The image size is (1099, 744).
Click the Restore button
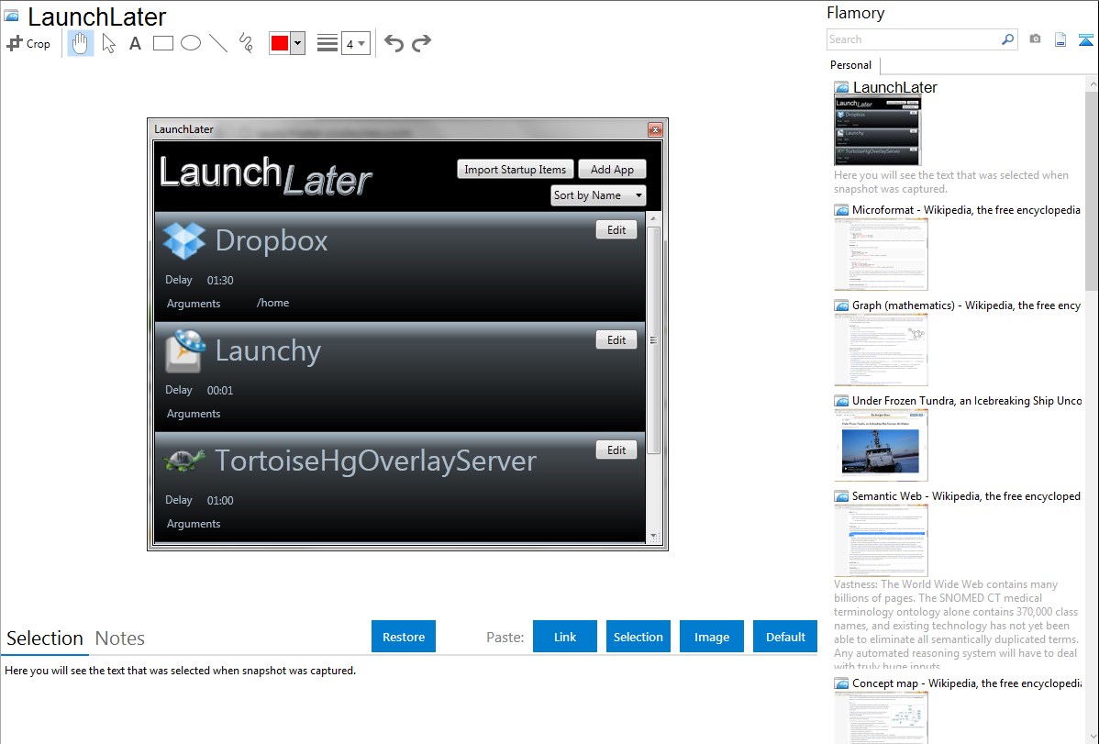point(404,637)
